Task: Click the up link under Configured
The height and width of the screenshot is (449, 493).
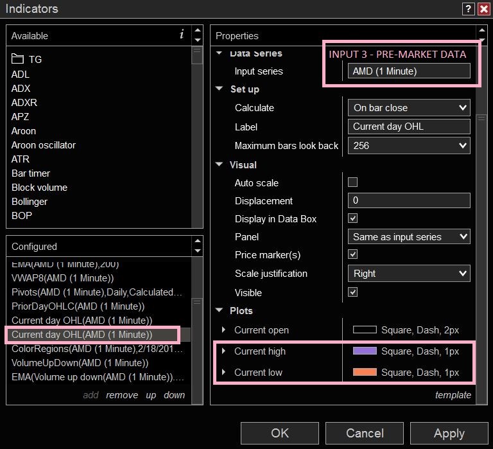Action: click(151, 395)
